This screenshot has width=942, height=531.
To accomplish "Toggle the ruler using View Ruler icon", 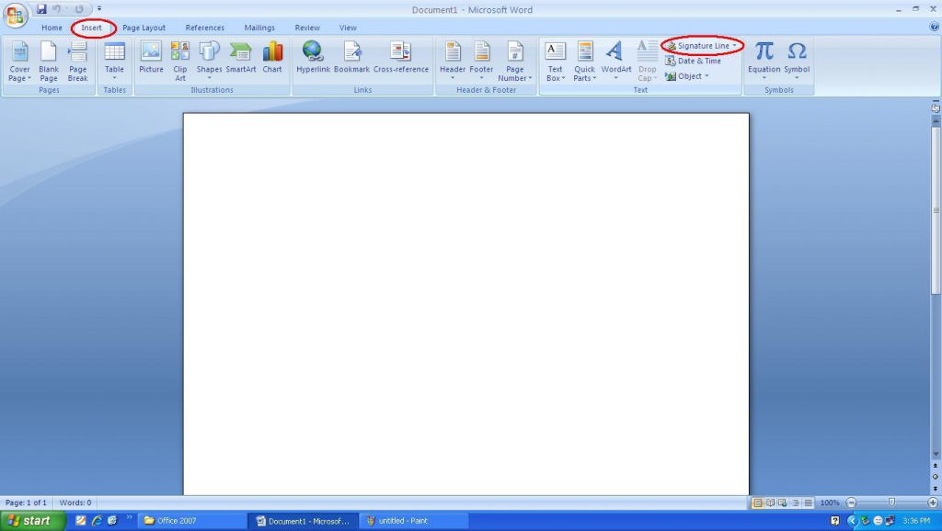I will point(936,108).
